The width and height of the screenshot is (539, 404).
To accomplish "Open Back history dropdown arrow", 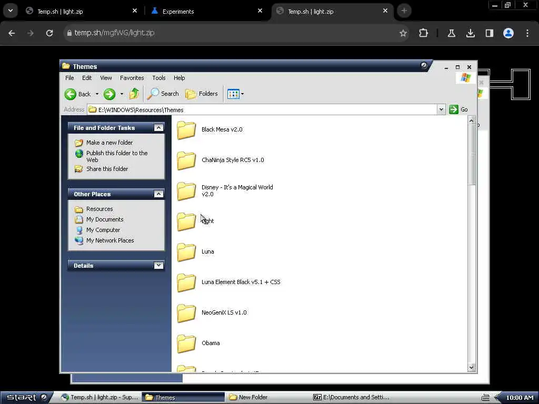I will tap(97, 94).
